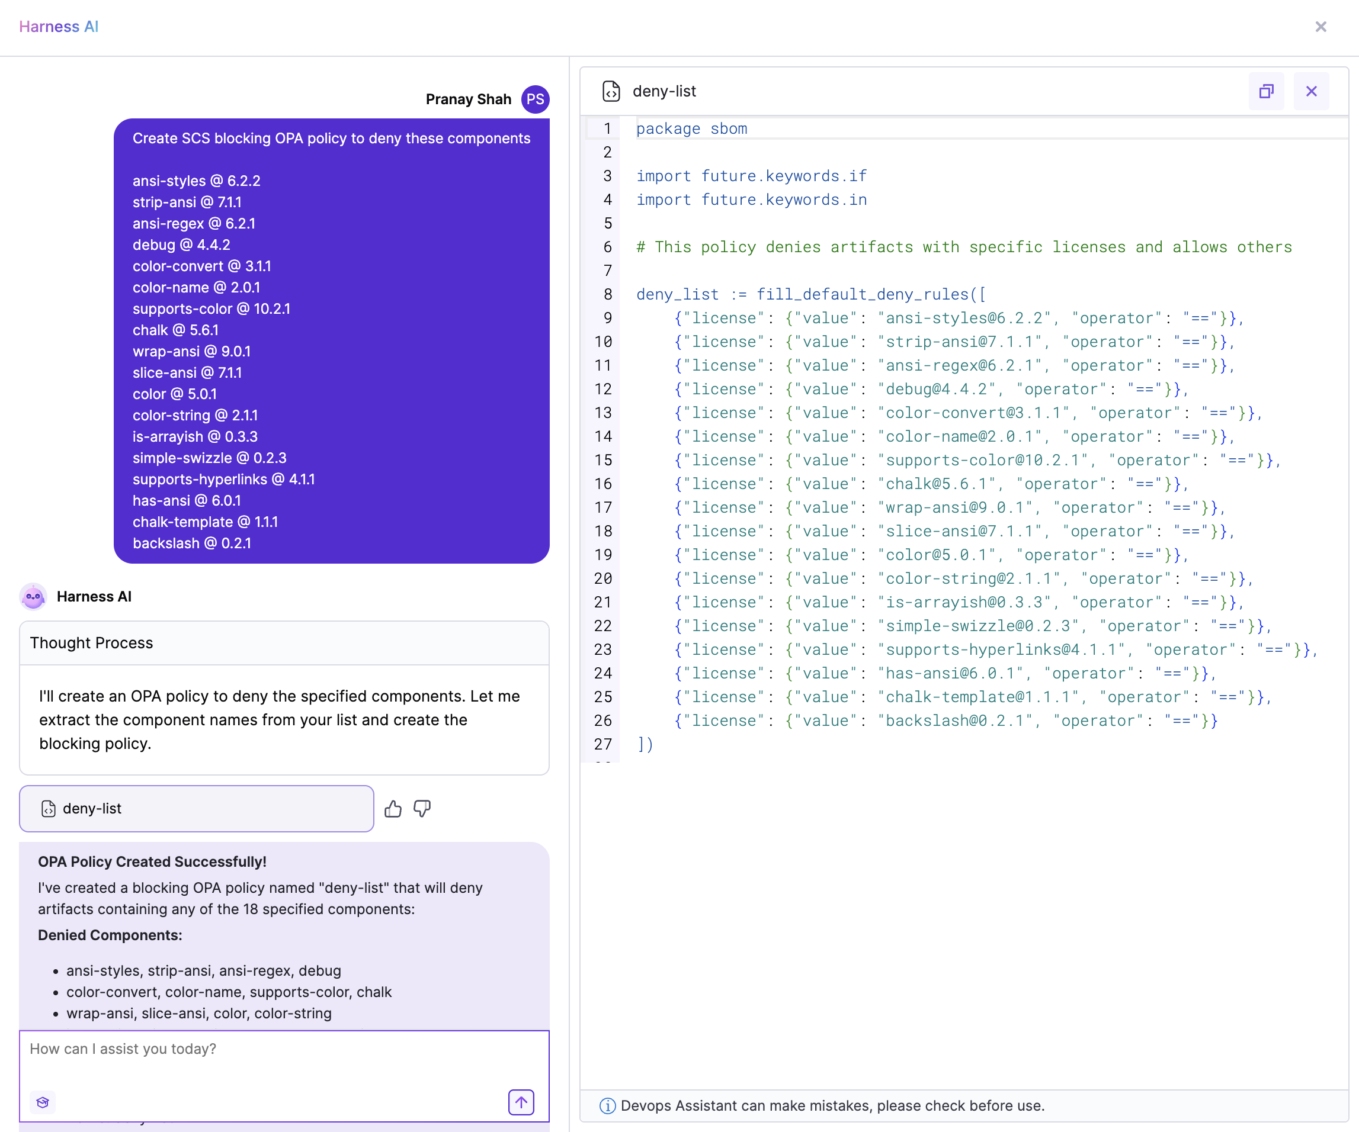Screen dimensions: 1359x1132
Task: Click the PS user avatar
Action: 535,99
